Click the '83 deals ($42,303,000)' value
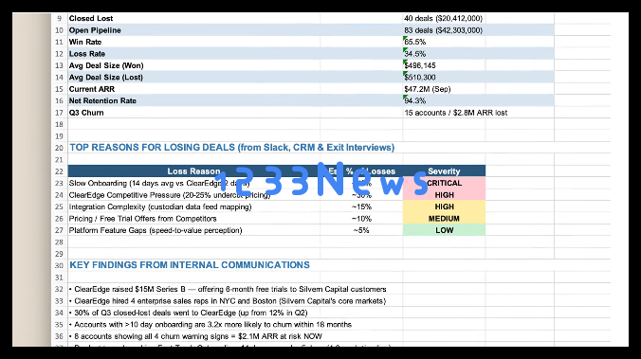This screenshot has height=359, width=641. 444,30
